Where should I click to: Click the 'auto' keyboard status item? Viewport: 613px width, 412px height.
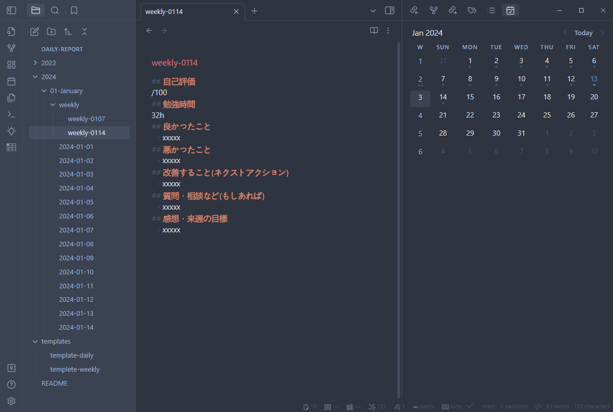451,406
